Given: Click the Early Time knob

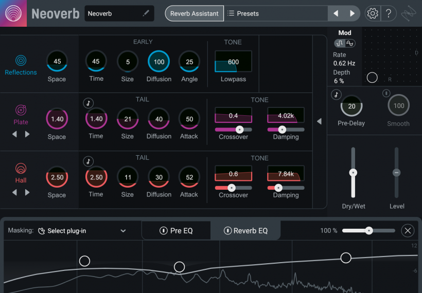Looking at the screenshot, I should pyautogui.click(x=96, y=61).
